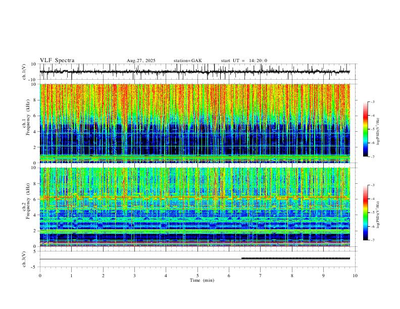Click the 'ch.3(V)' axis label
This screenshot has height=309, width=400.
(24, 260)
